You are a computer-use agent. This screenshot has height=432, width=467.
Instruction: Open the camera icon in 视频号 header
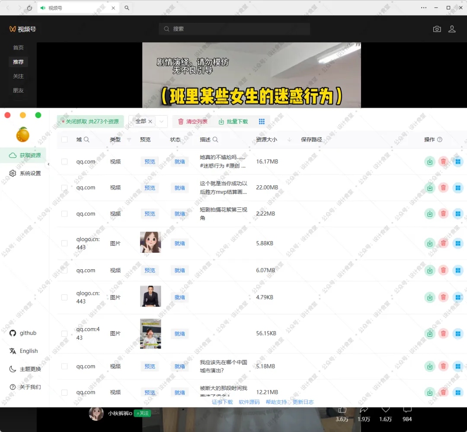pyautogui.click(x=437, y=29)
